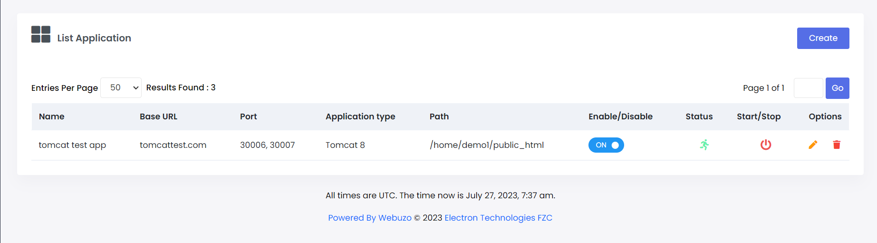Click the Path column header

[439, 117]
